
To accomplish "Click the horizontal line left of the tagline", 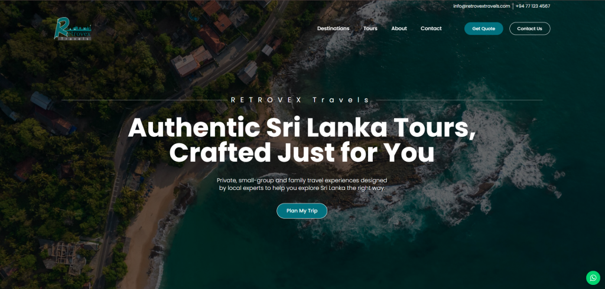I will (144, 100).
